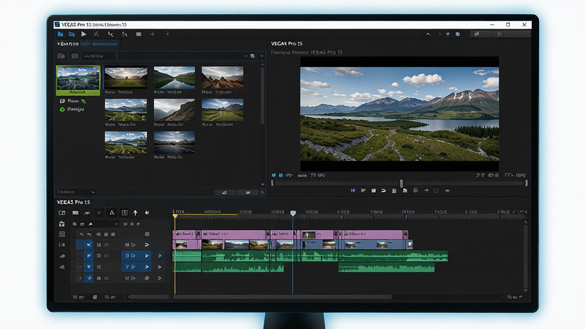This screenshot has width=585, height=329.
Task: Toggle the blue button on the video thumbnails track
Action: [x=89, y=244]
